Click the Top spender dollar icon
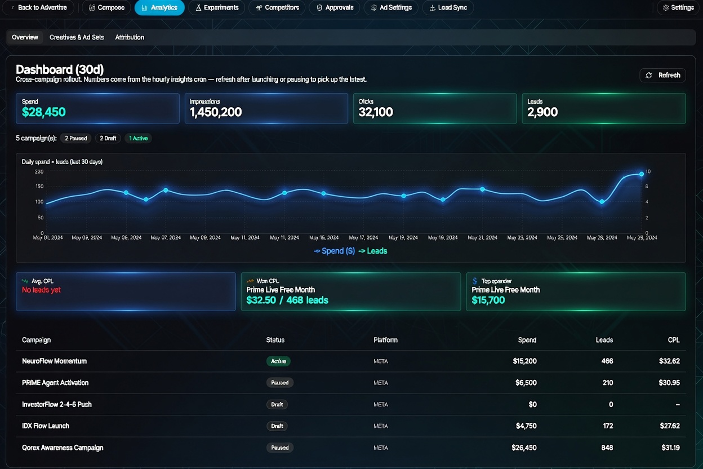Screen dimensions: 703x469 point(475,281)
